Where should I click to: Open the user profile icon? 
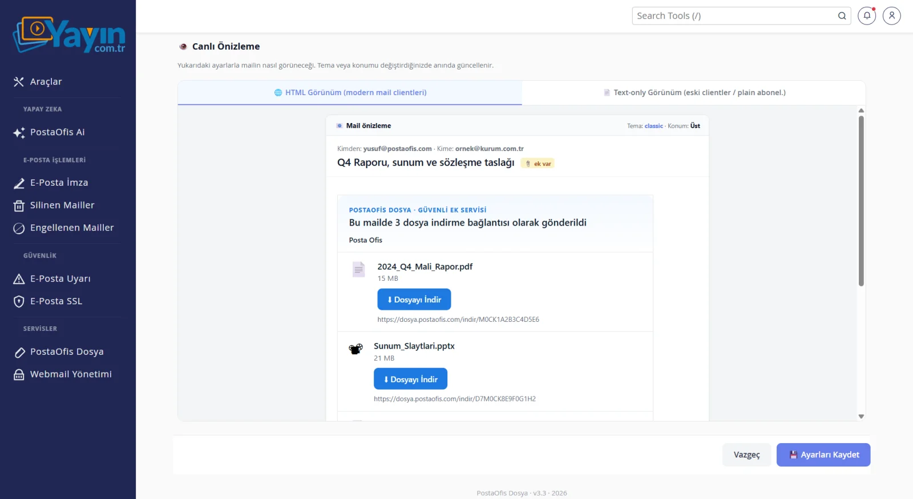point(892,16)
